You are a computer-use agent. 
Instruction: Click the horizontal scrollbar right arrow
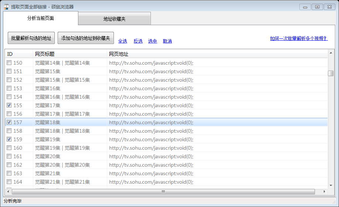point(325,191)
